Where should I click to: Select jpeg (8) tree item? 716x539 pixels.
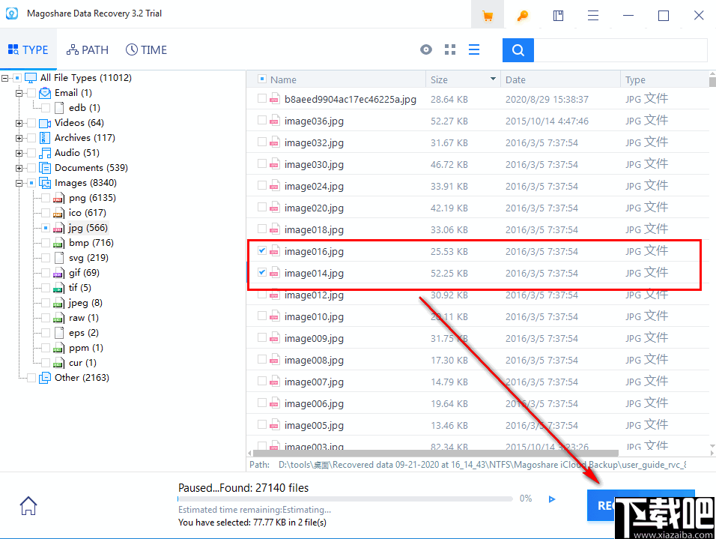point(85,303)
